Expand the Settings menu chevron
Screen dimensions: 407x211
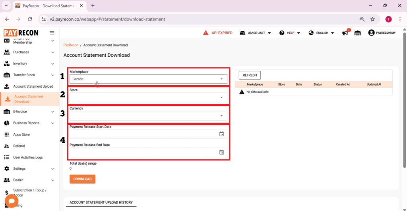[53, 169]
